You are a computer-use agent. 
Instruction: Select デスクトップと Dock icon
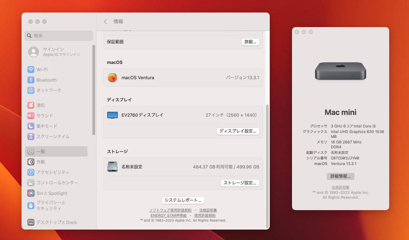pos(31,222)
